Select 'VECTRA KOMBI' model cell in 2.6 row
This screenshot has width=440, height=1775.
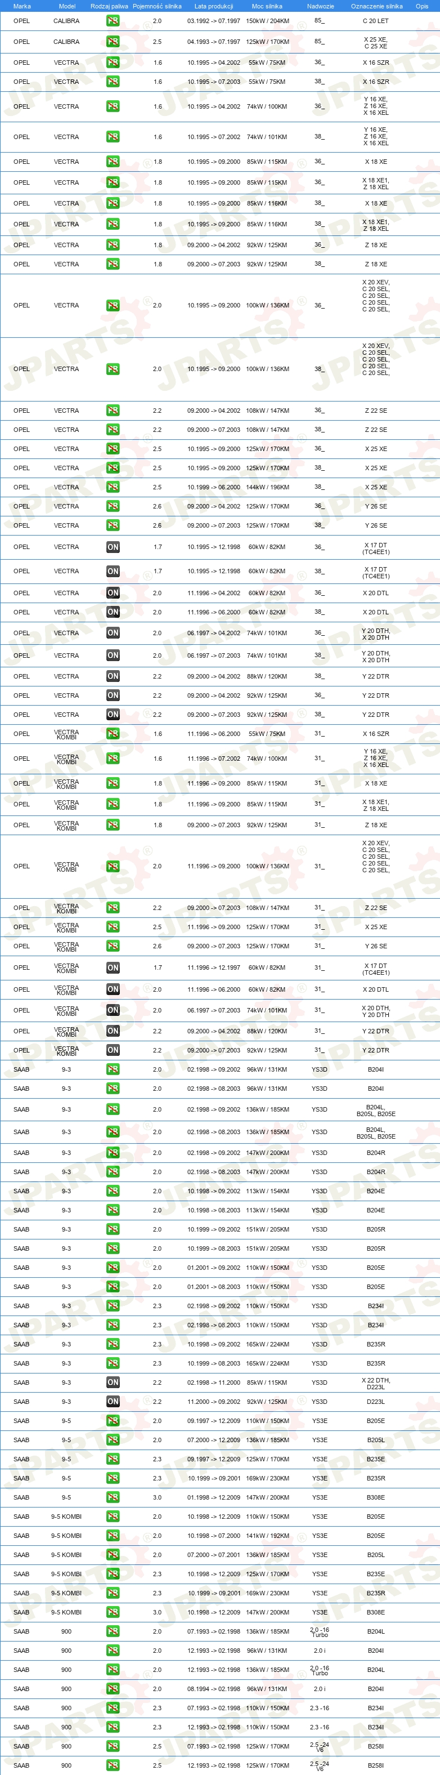67,947
